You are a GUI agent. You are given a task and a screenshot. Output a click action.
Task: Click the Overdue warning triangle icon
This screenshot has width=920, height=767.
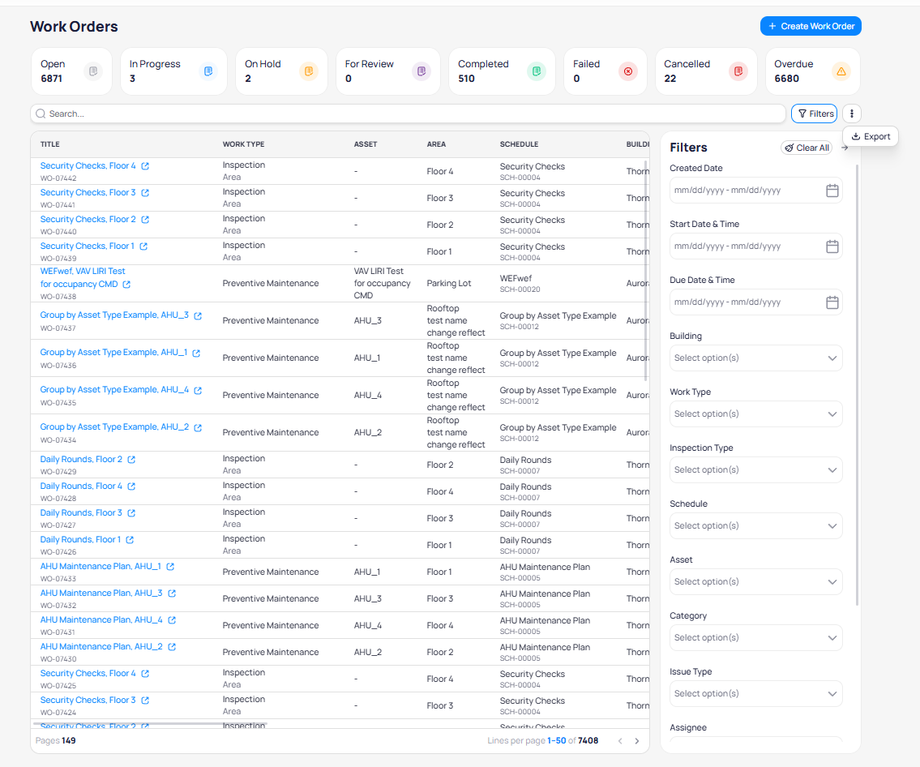841,71
